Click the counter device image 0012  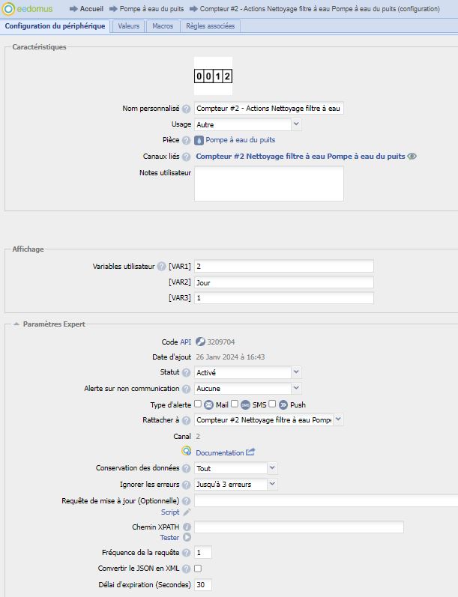click(x=213, y=76)
